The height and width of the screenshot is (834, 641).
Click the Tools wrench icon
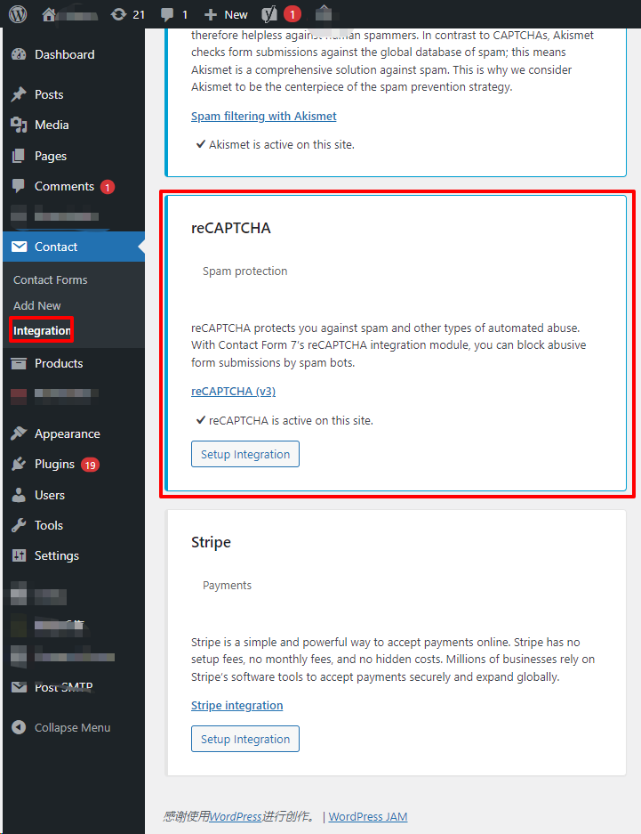19,525
